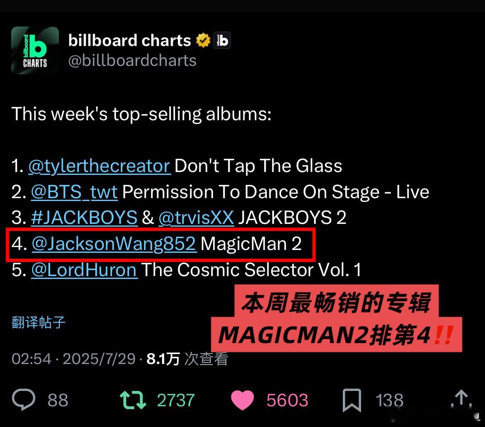Click the 2737 repost count
485x427 pixels.
point(176,400)
